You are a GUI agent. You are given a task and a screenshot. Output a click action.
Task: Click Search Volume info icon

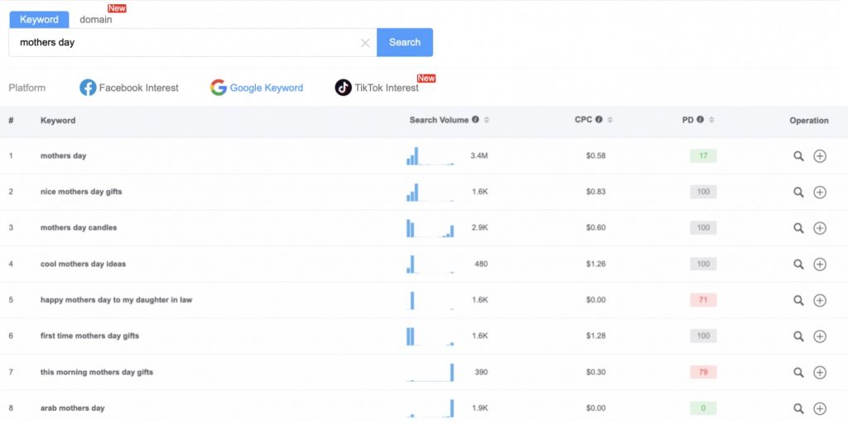coord(475,120)
